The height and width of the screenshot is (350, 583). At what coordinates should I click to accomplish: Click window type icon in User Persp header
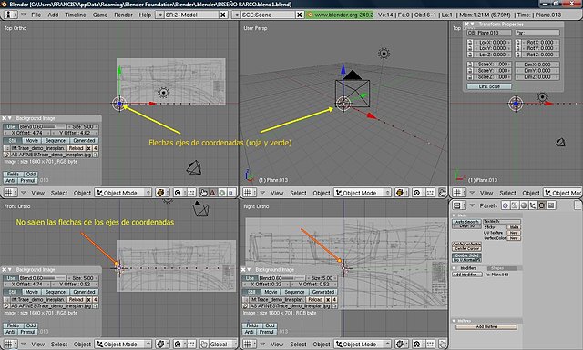tap(249, 193)
